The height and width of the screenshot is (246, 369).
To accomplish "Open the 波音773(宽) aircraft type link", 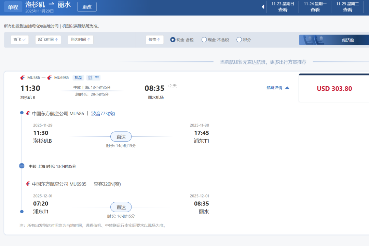I will click(x=103, y=113).
